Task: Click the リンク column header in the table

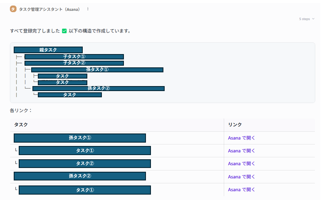Action: click(x=235, y=124)
